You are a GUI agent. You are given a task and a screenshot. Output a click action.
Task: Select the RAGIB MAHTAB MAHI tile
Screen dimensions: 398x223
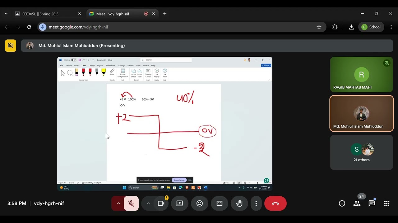click(x=362, y=74)
